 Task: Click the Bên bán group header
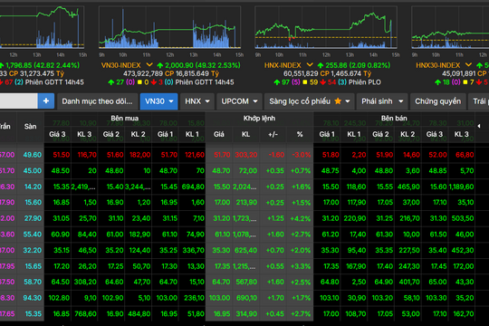(394, 119)
